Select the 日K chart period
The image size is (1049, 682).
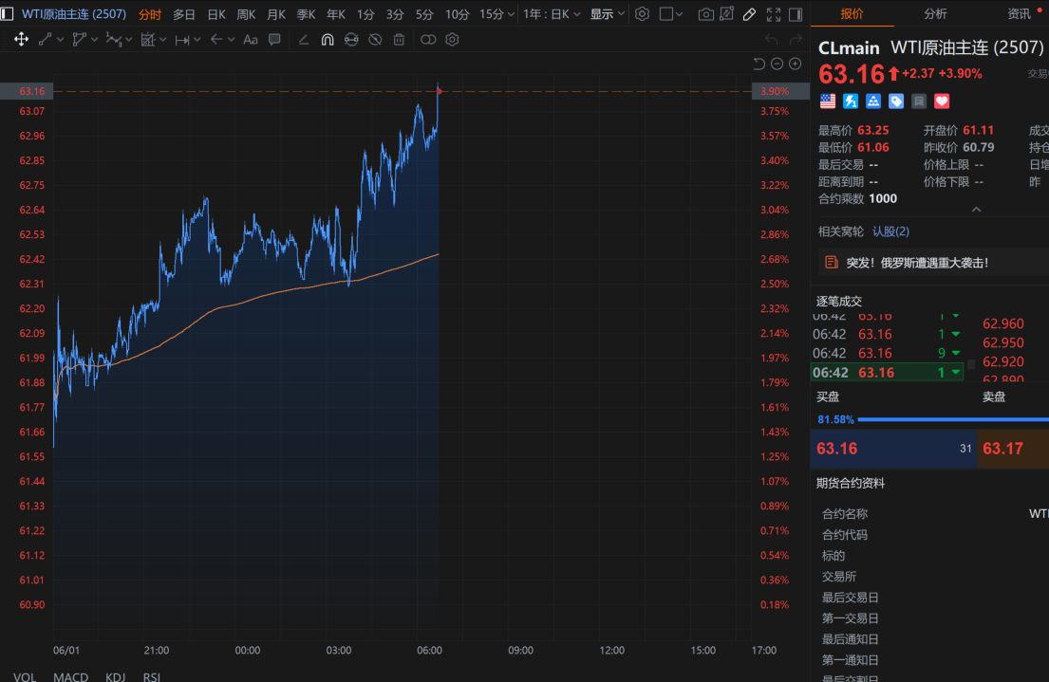tap(216, 14)
